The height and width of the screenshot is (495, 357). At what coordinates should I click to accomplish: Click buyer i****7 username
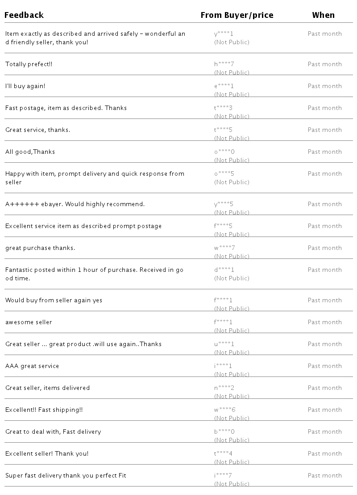(x=223, y=476)
